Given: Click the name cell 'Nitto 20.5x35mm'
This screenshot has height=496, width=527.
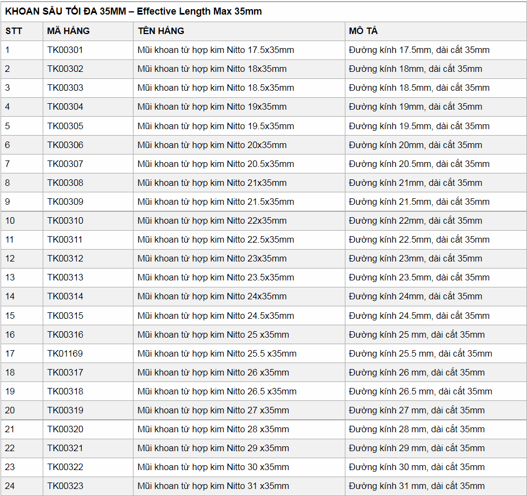Looking at the screenshot, I should tap(216, 164).
